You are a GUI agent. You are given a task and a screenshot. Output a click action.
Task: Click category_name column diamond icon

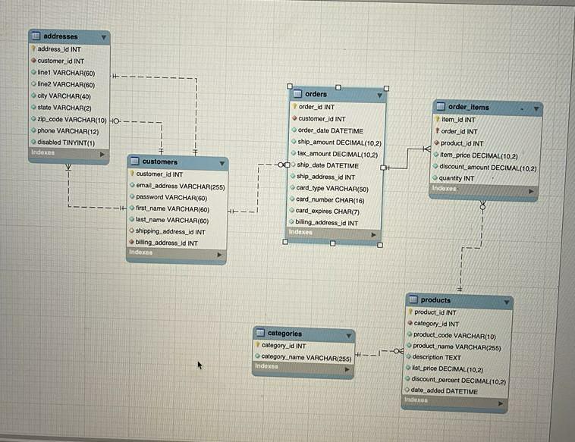pos(257,356)
